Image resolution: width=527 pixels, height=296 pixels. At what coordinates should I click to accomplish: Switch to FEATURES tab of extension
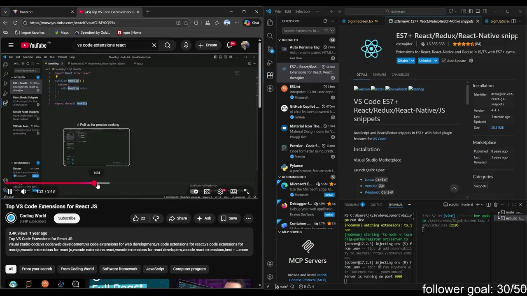coord(379,74)
